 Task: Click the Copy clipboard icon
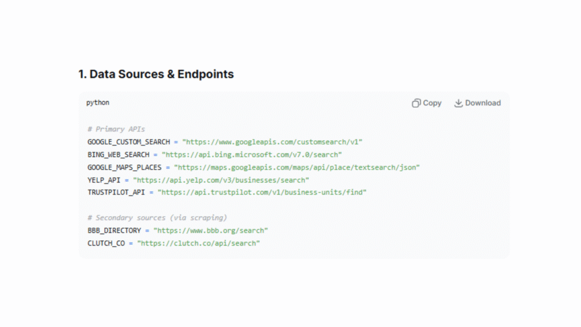416,103
